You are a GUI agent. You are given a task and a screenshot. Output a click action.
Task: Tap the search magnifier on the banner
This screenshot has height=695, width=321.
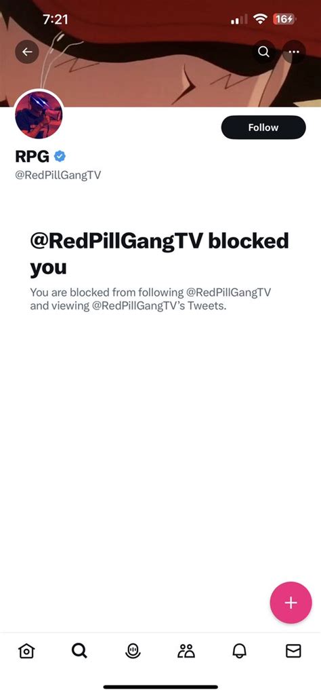point(263,52)
